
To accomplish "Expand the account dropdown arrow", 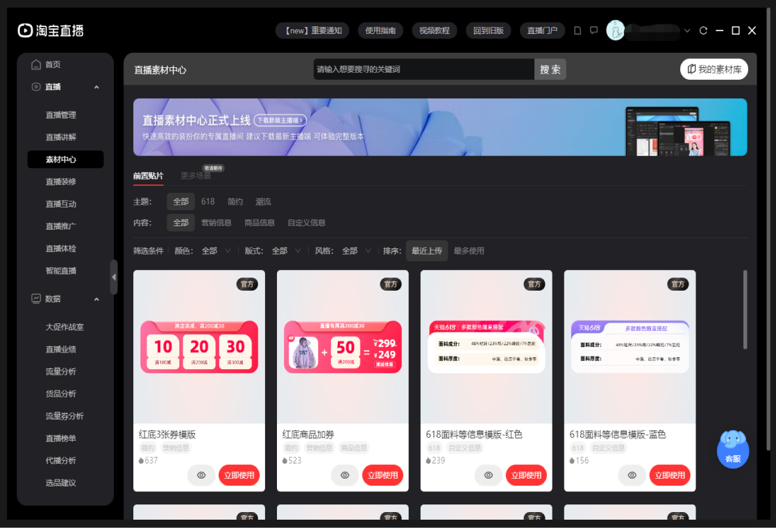I will [x=687, y=31].
